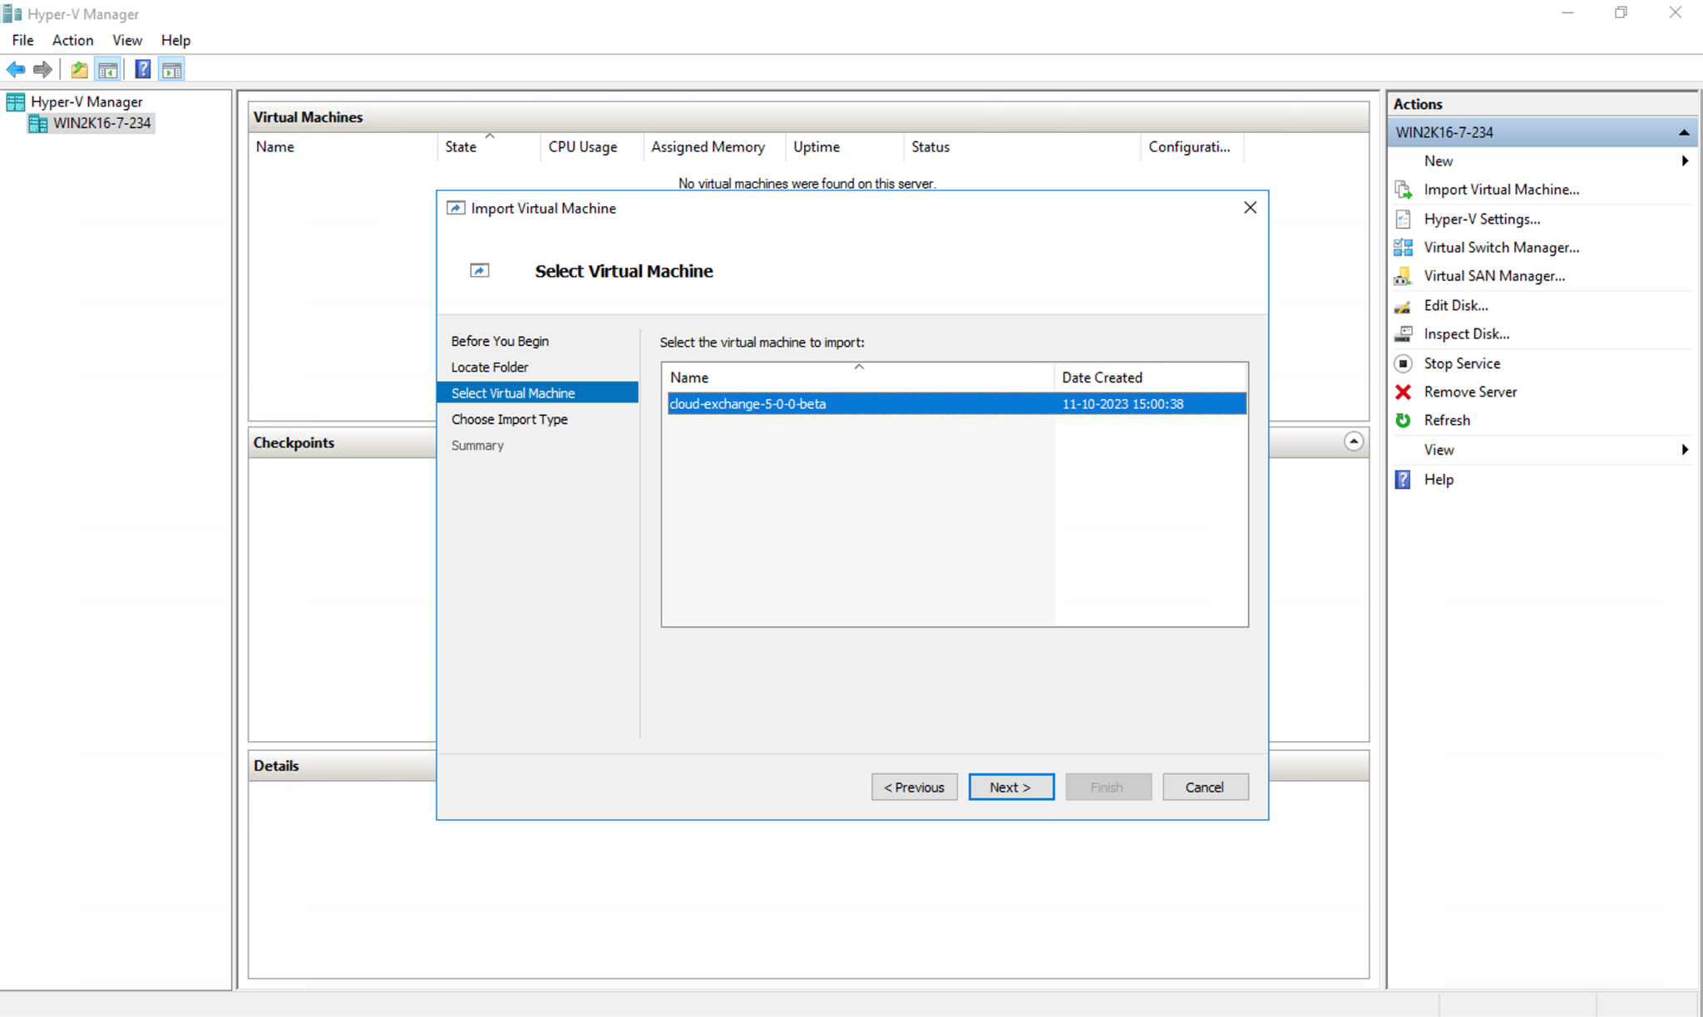The height and width of the screenshot is (1017, 1703).
Task: Click the Up One Level folder icon
Action: click(79, 70)
